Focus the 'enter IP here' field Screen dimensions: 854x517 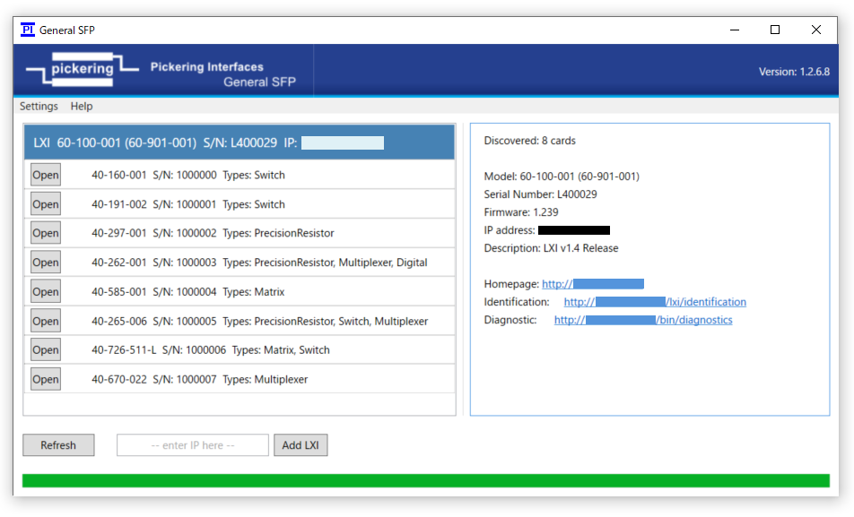(193, 445)
